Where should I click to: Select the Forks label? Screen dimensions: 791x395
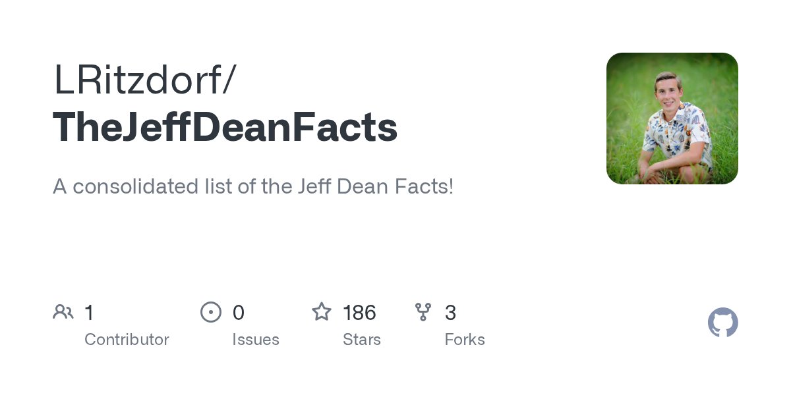coord(465,340)
